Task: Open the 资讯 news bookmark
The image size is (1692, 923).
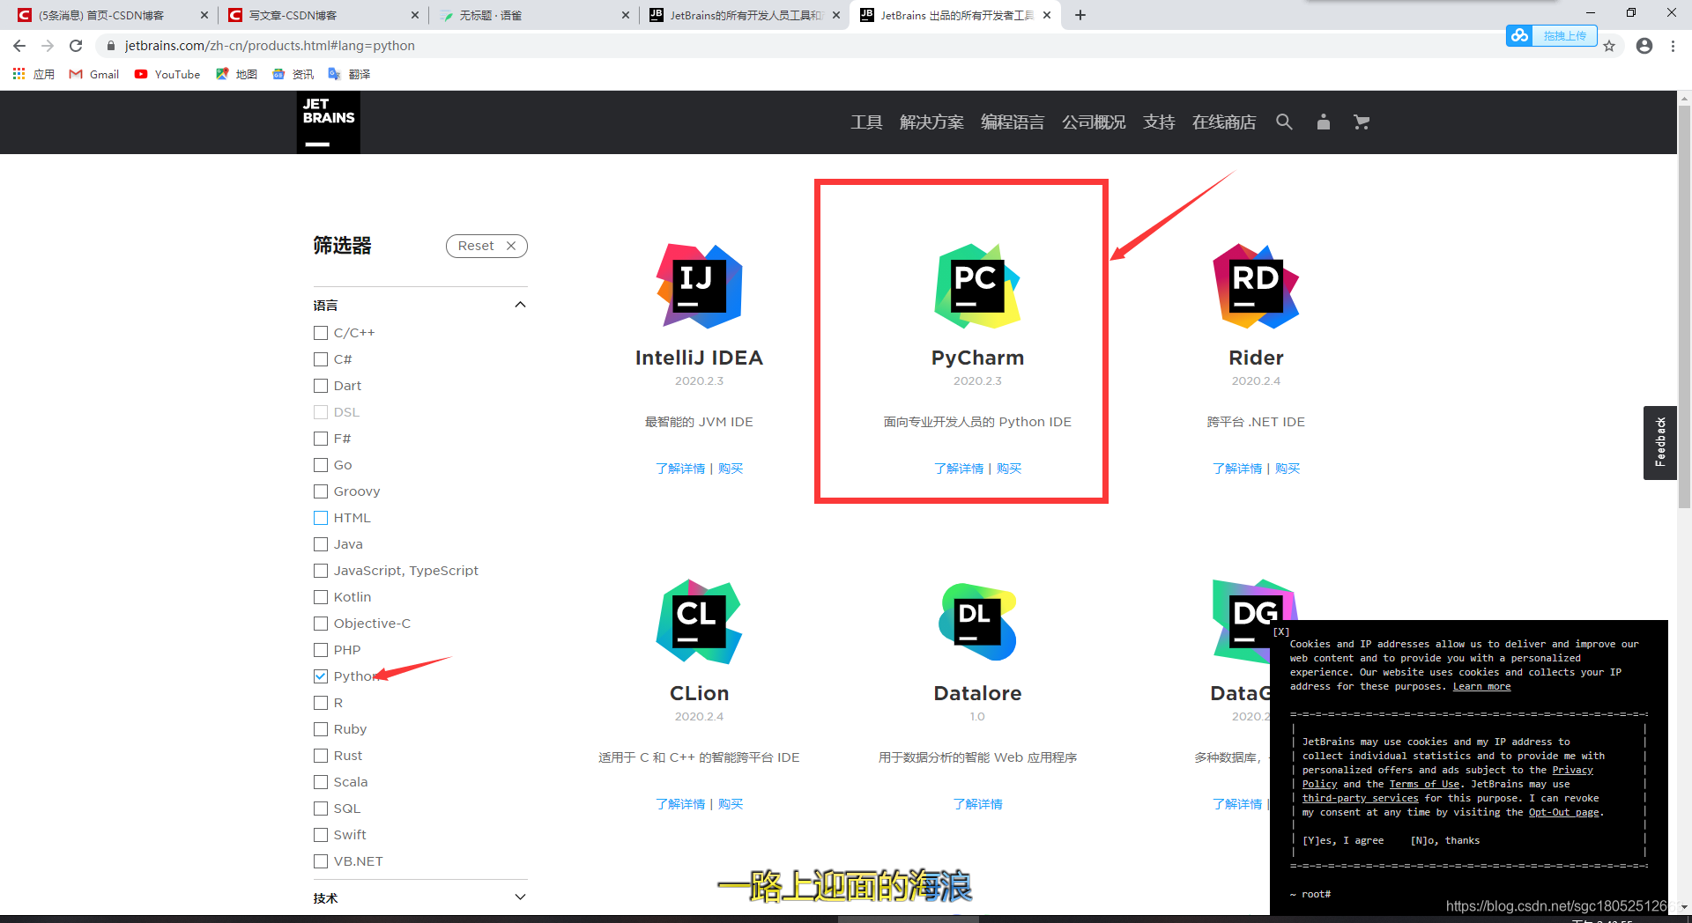Action: coord(293,74)
